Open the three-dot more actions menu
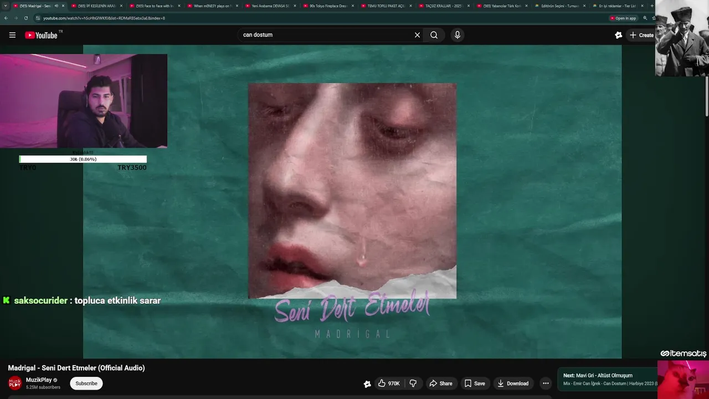The height and width of the screenshot is (399, 709). click(x=546, y=383)
